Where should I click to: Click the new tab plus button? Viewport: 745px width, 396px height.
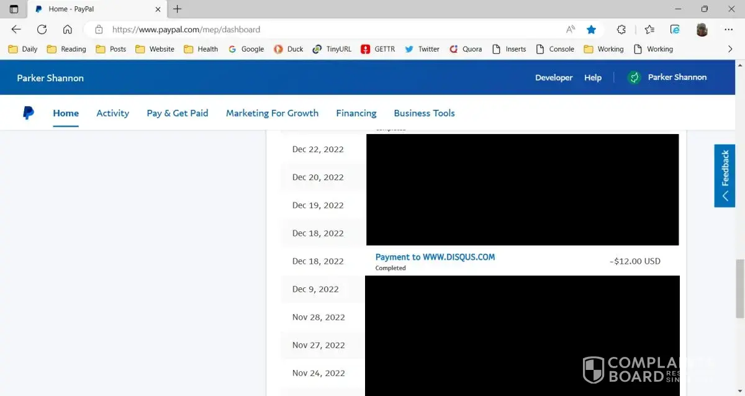pos(178,9)
